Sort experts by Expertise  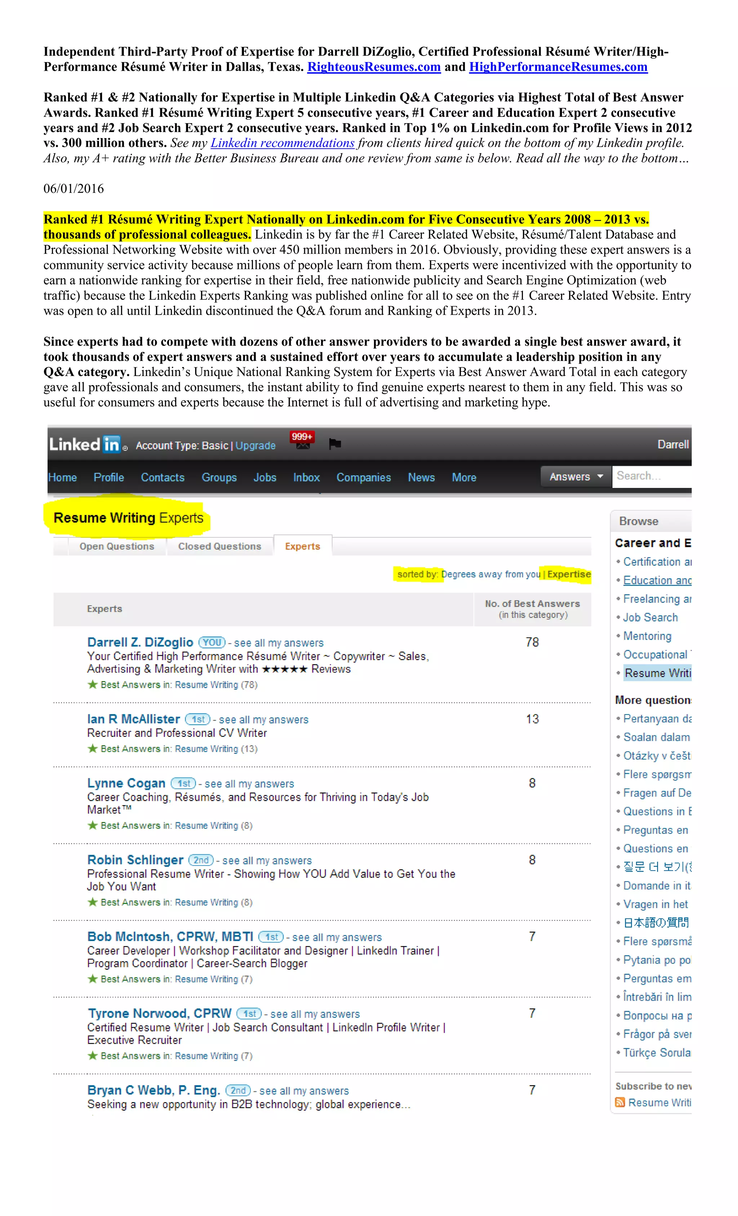click(569, 574)
